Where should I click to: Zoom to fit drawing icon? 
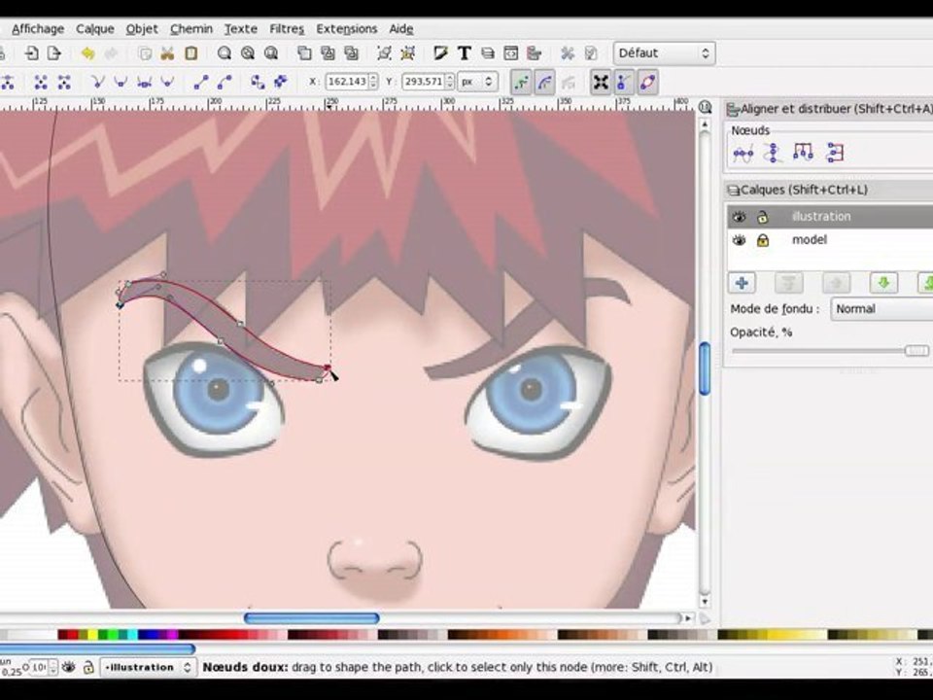248,53
